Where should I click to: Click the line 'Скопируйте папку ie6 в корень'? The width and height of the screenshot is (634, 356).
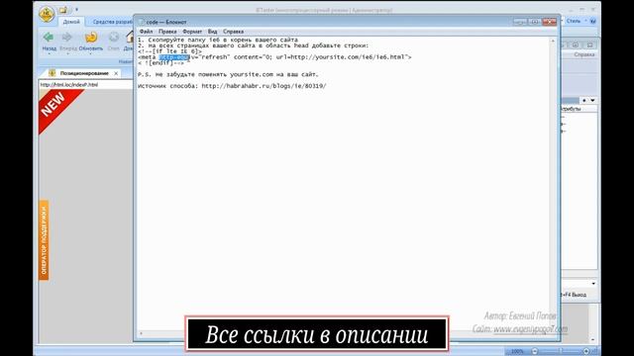coord(218,40)
